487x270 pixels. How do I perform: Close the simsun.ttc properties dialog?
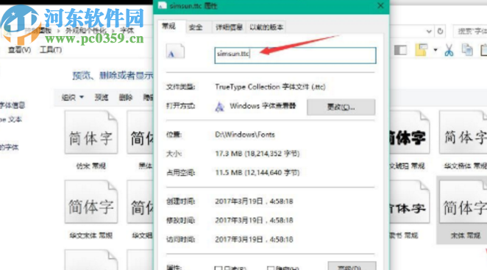(380, 6)
